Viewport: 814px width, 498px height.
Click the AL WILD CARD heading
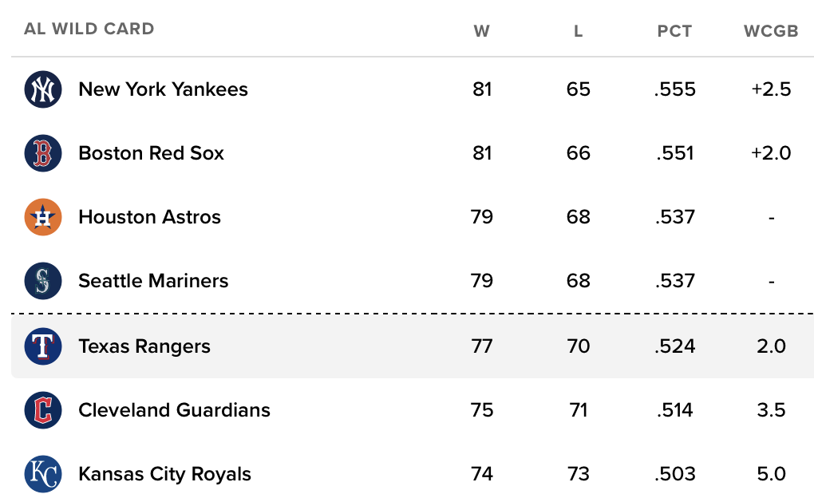(x=89, y=29)
